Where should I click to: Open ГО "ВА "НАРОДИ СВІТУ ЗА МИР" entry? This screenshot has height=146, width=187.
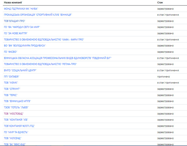coord(22,27)
